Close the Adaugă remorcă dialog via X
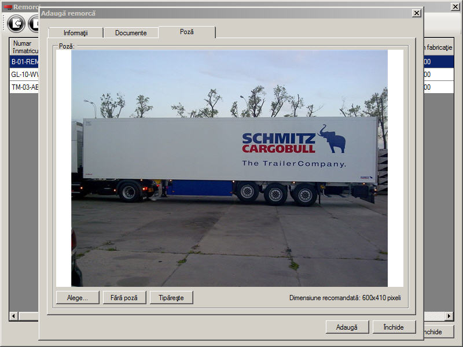Image resolution: width=463 pixels, height=347 pixels. tap(416, 13)
